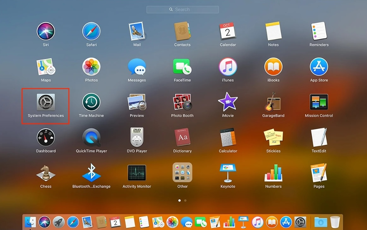
Task: Open Keynote from the Launchpad grid
Action: (228, 173)
